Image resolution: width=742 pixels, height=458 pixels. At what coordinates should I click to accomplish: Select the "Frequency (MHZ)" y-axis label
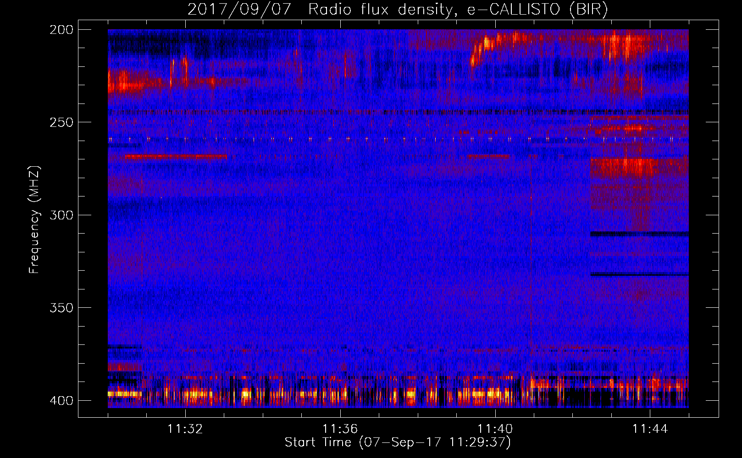tap(34, 220)
